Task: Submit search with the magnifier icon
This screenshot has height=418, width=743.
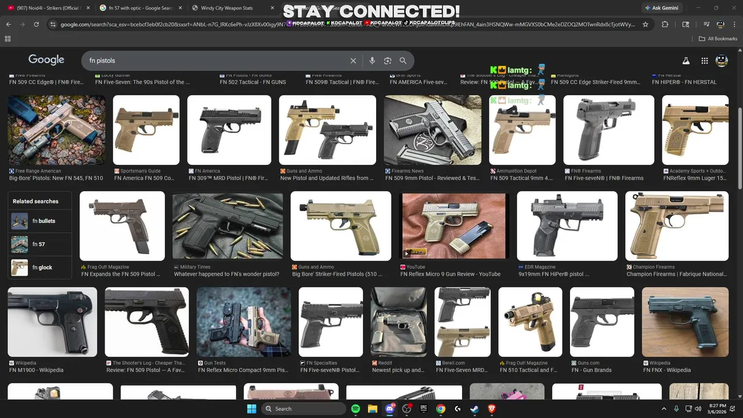Action: (x=403, y=60)
